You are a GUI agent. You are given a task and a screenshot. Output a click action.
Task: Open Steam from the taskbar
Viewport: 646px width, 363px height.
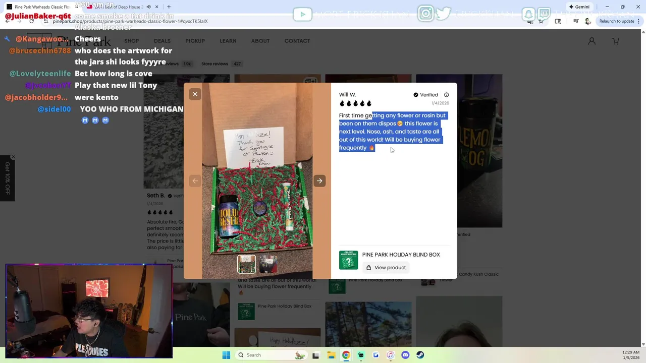(x=420, y=355)
